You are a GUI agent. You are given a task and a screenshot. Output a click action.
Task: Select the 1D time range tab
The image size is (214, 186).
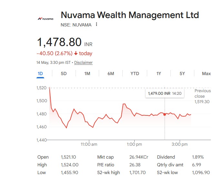click(40, 74)
